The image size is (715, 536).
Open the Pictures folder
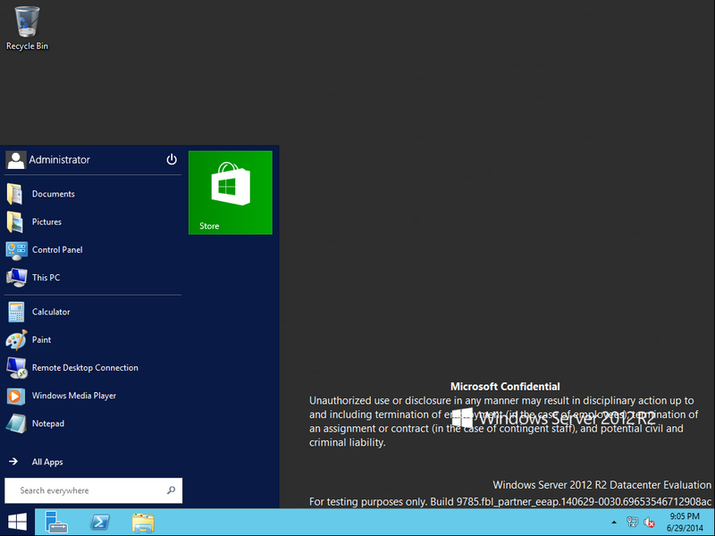click(x=46, y=222)
